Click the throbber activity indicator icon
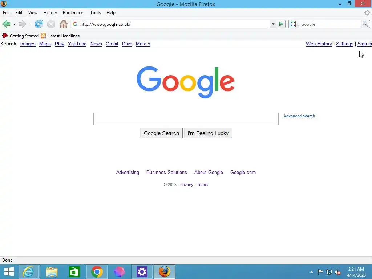 367,13
